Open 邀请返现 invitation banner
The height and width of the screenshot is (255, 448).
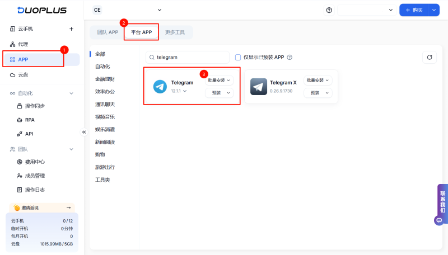click(x=42, y=207)
